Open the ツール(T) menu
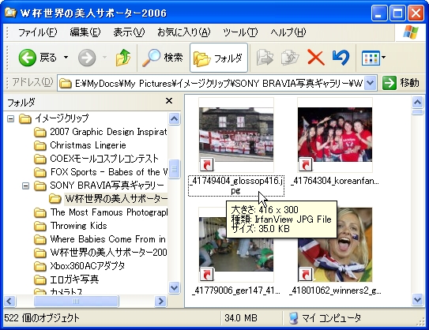This screenshot has width=429, height=330. pyautogui.click(x=240, y=32)
